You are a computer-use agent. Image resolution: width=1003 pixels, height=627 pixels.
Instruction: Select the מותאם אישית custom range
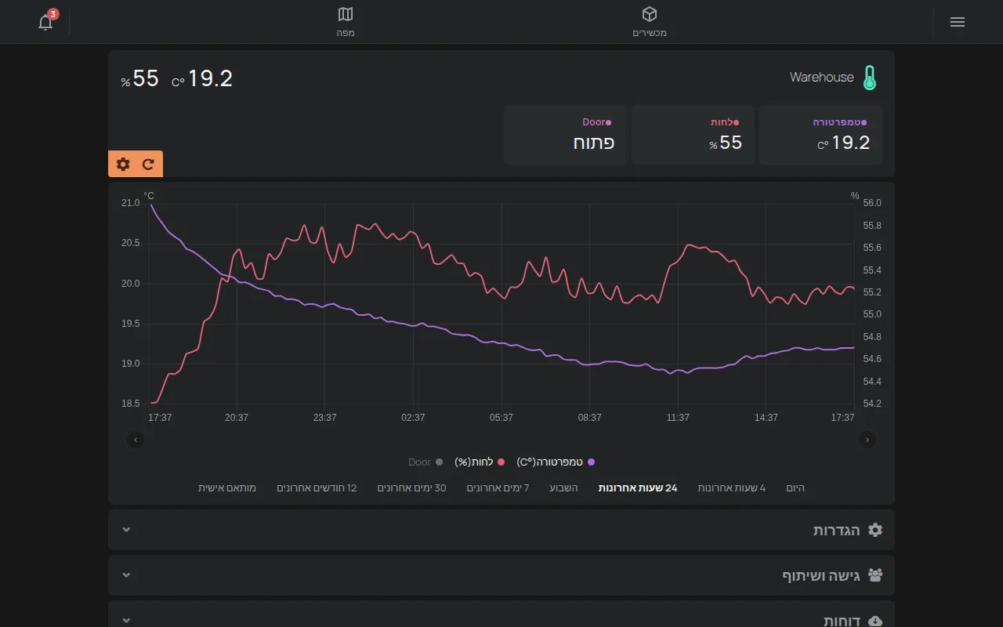coord(227,487)
